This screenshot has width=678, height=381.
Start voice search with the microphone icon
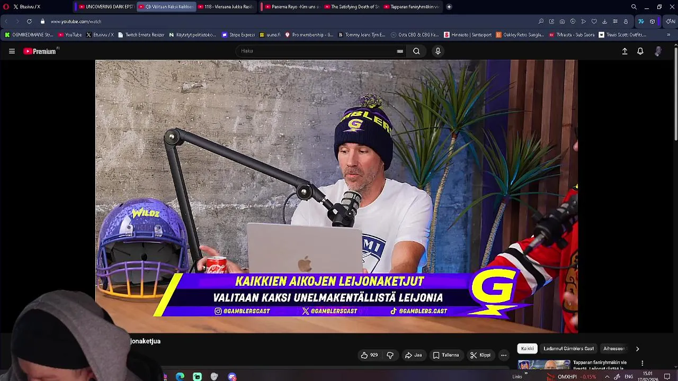pos(438,51)
